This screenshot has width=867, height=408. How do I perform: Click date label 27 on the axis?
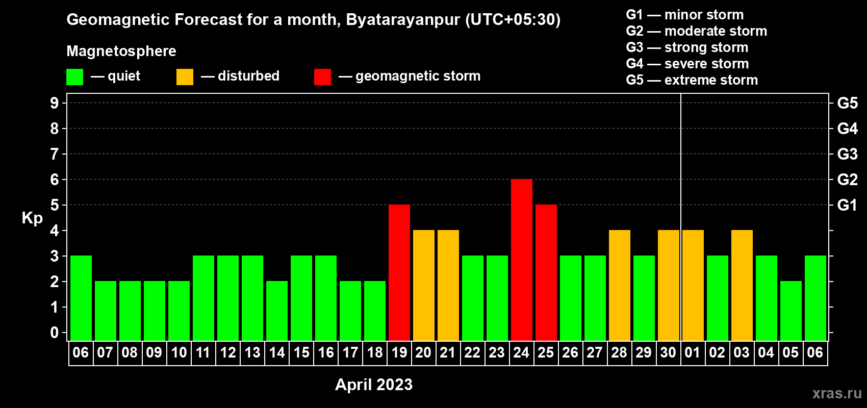tap(595, 353)
